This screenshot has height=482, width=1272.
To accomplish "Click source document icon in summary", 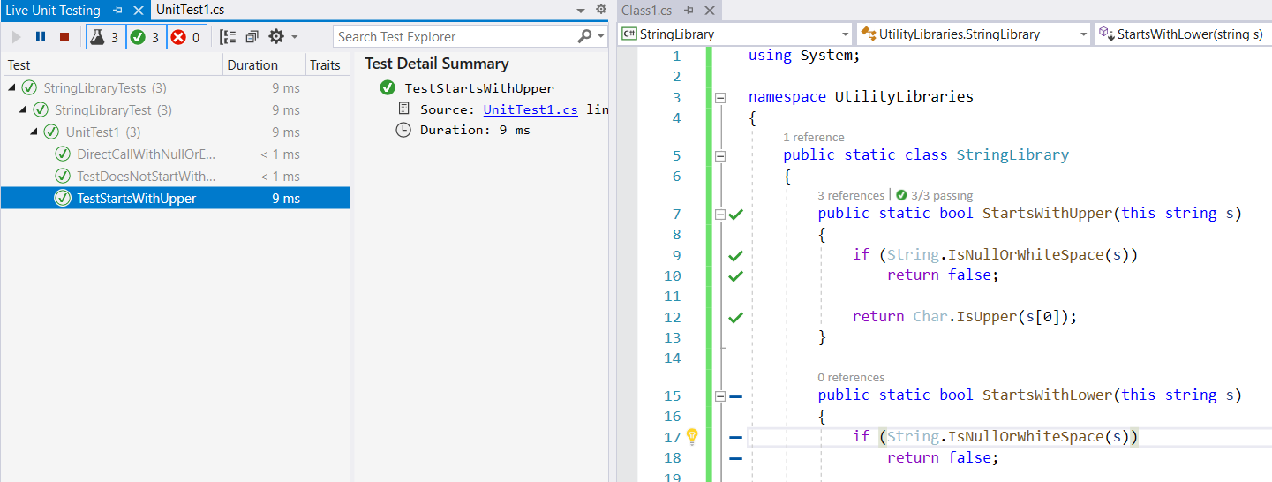I will [x=403, y=109].
